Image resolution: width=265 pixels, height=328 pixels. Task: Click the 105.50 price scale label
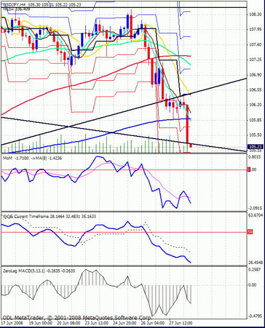point(255,135)
